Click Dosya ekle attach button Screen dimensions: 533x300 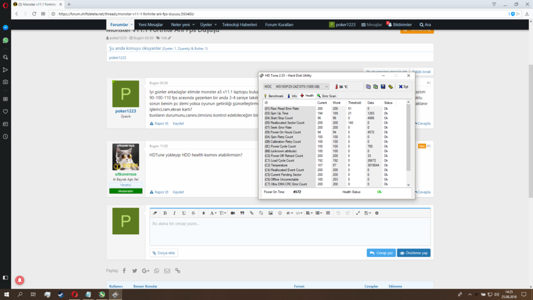click(x=163, y=253)
